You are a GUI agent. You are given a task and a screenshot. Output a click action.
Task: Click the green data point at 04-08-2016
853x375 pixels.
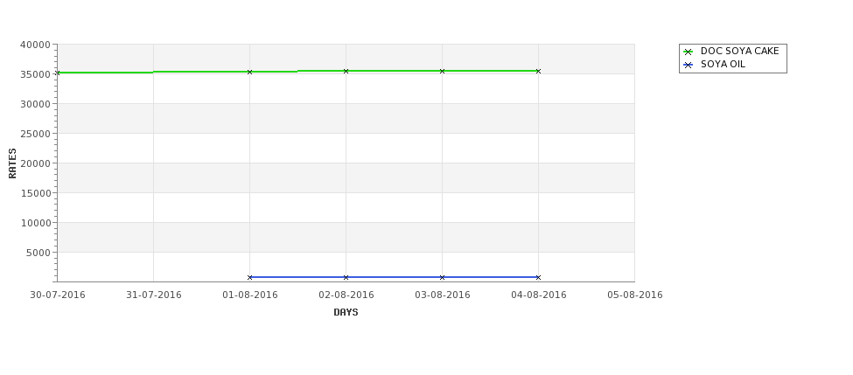click(539, 71)
